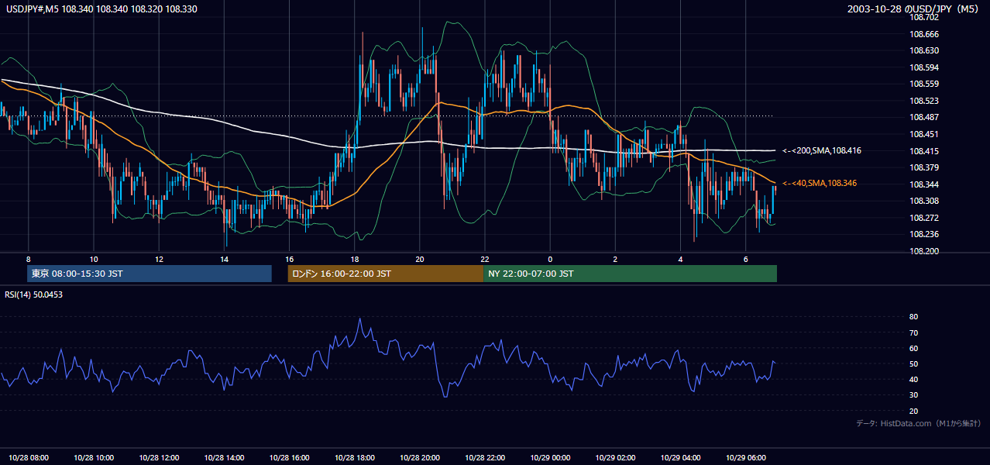Click RSI scale value 40
Viewport: 990px width, 465px height.
point(914,379)
